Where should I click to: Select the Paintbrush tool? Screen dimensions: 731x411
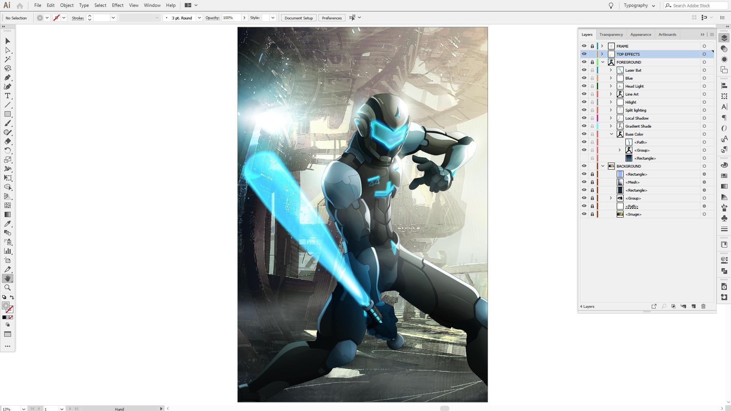click(x=8, y=123)
